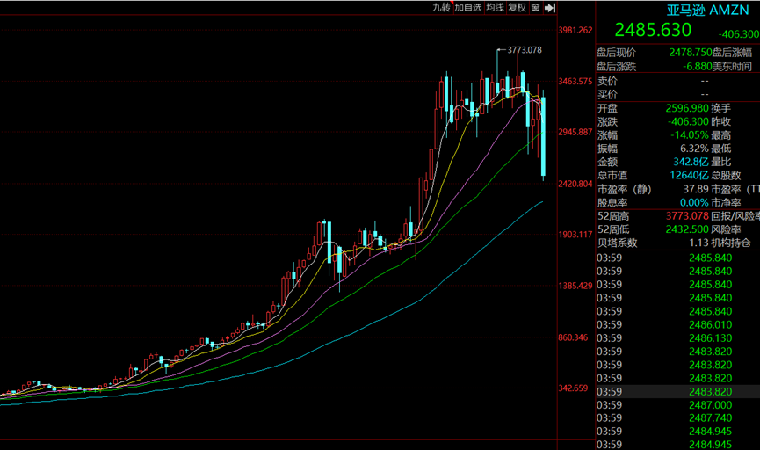Click the 美东时间 label
Screen dimensions: 760x450
(732, 66)
